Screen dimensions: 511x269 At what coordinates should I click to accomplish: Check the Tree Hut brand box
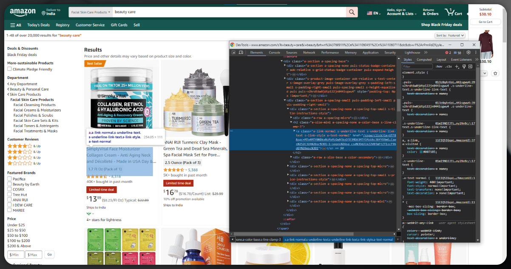click(x=9, y=194)
